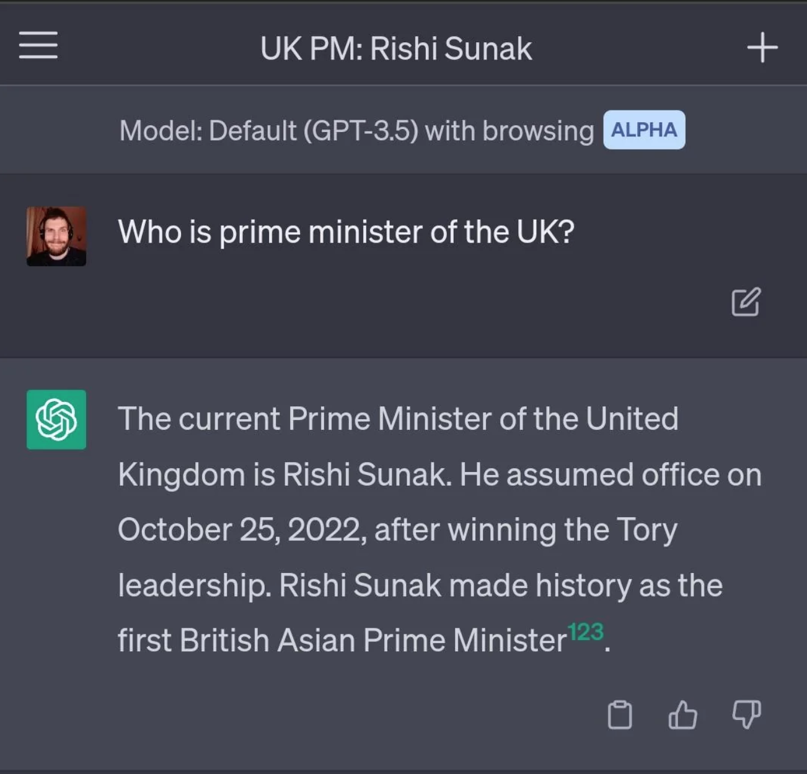Click the question "Who is prime minister of the UK?"

(x=346, y=232)
